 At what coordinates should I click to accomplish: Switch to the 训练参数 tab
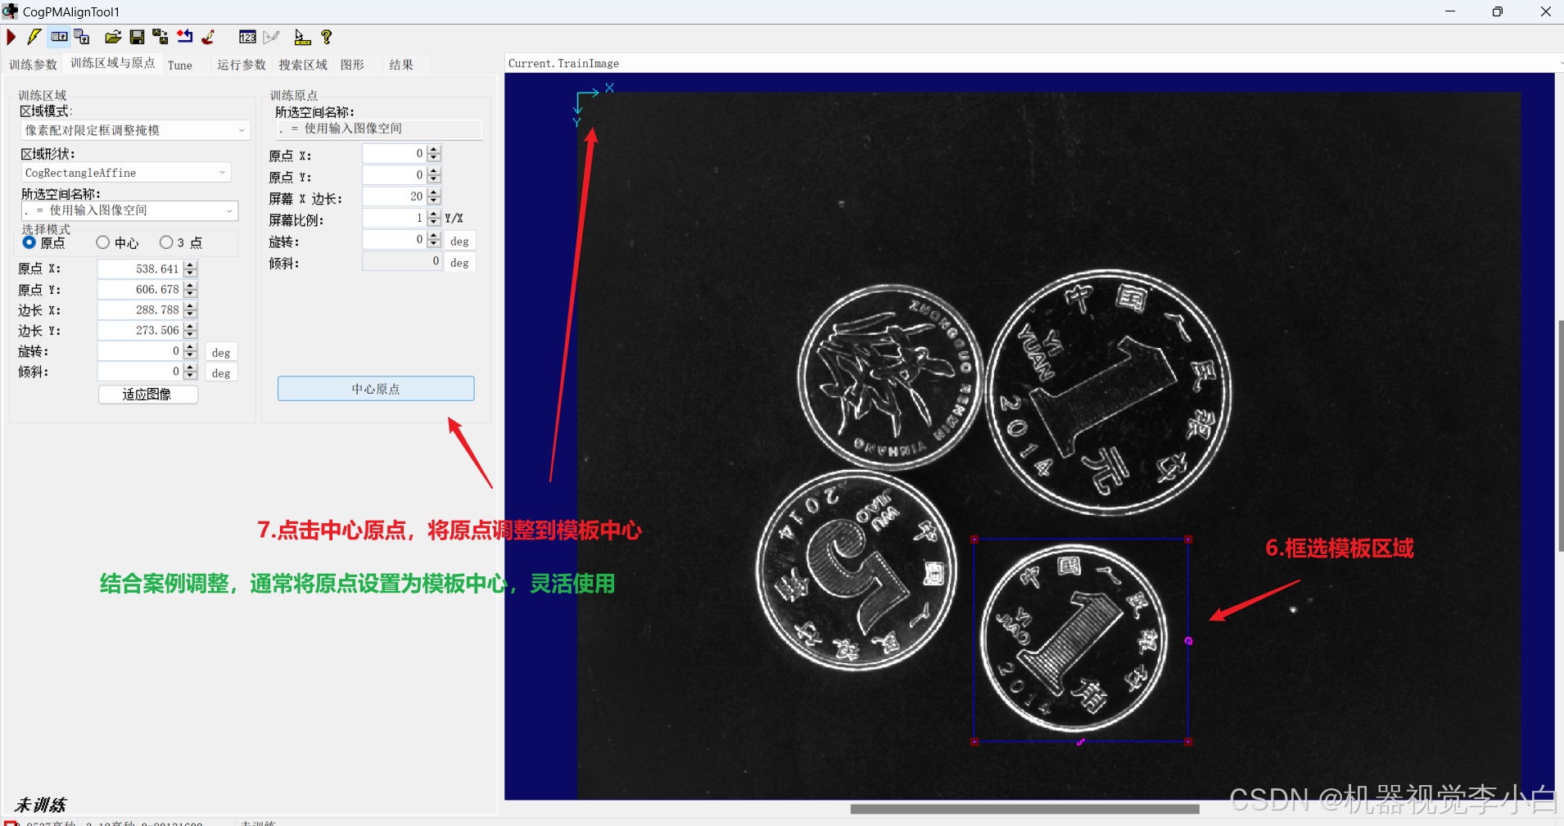click(x=33, y=65)
